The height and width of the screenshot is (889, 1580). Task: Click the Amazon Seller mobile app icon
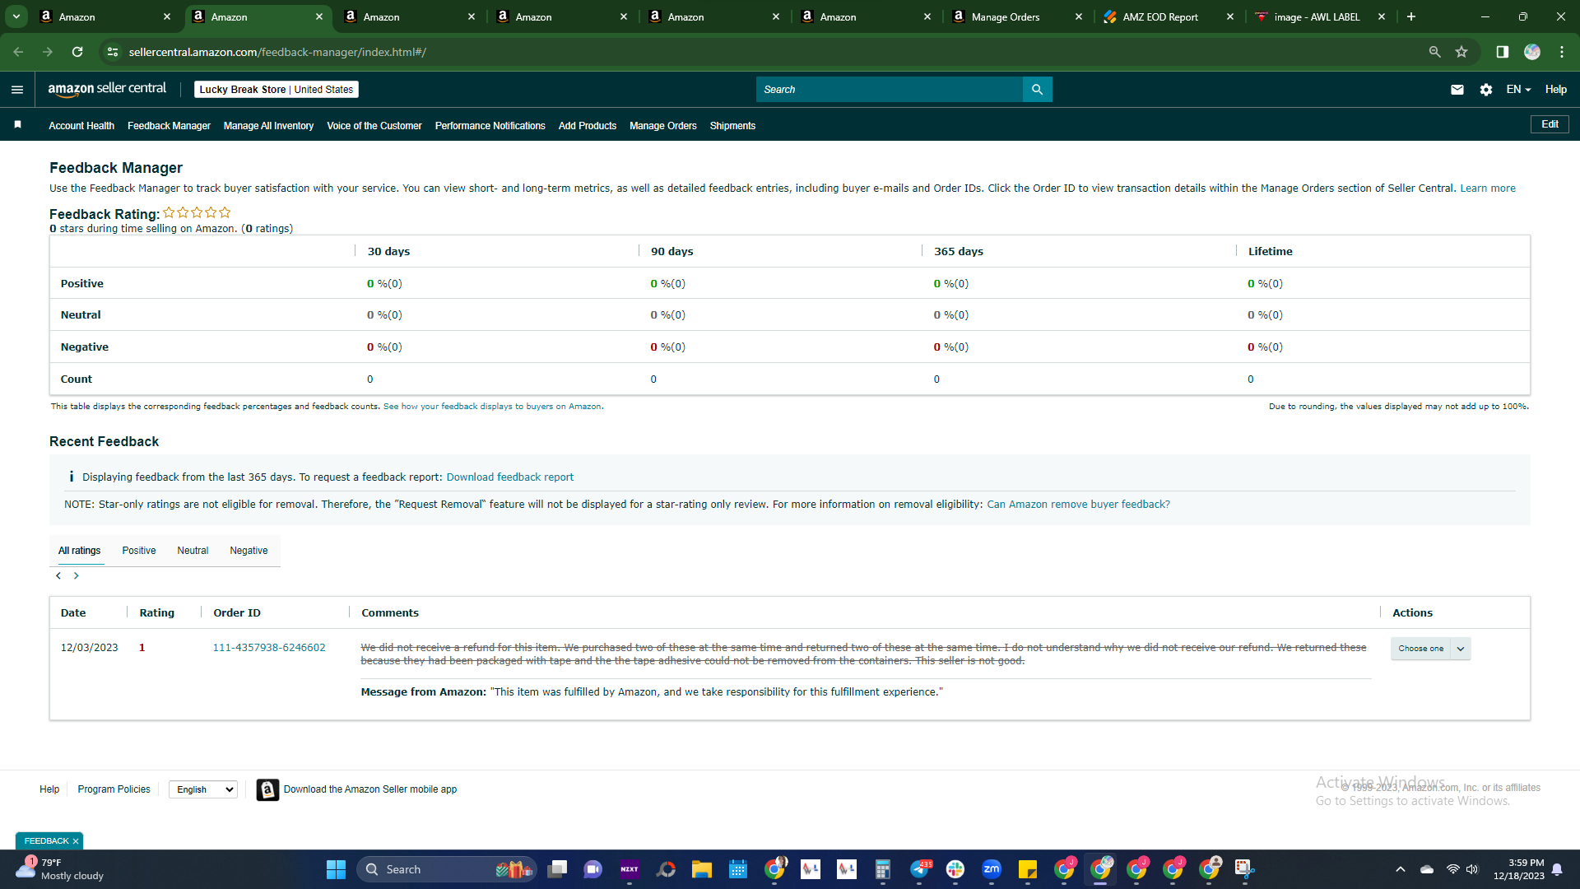pos(267,789)
